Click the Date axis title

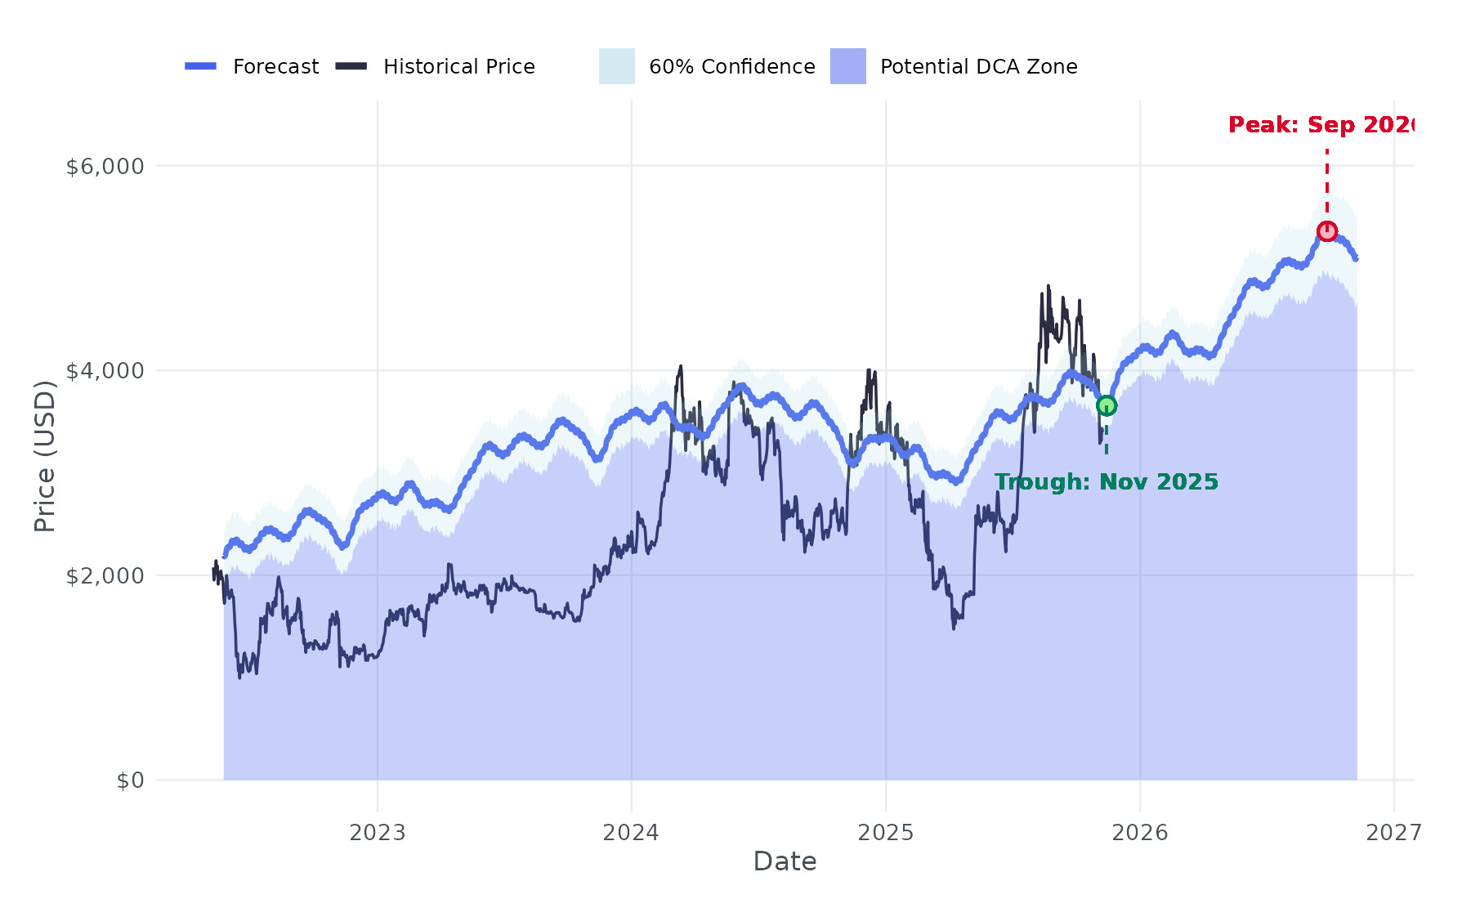click(785, 861)
